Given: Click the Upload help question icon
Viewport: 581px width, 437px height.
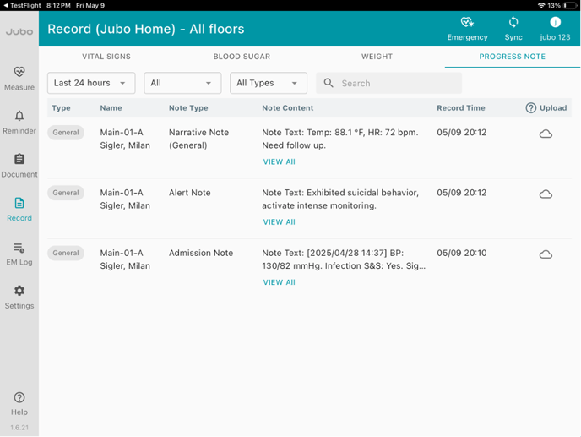Looking at the screenshot, I should point(530,108).
